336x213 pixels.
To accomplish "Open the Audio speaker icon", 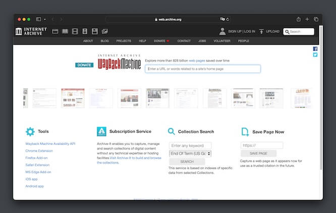I will pyautogui.click(x=85, y=31).
